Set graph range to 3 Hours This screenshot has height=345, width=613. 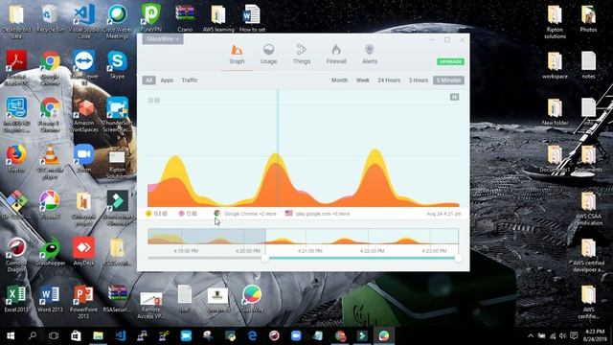click(419, 80)
